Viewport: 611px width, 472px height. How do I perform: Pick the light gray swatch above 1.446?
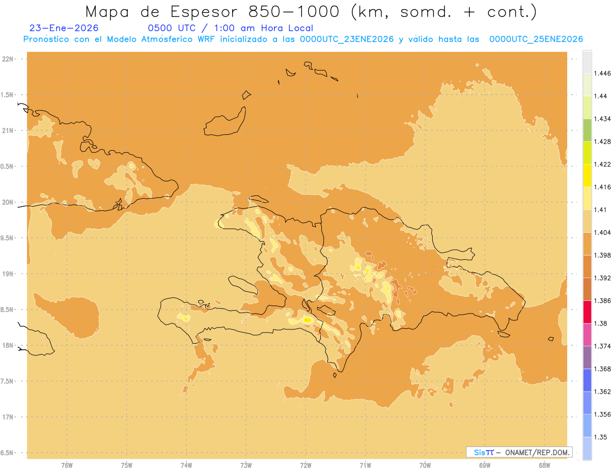tap(587, 62)
